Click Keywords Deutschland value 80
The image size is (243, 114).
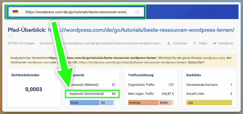pyautogui.click(x=114, y=94)
